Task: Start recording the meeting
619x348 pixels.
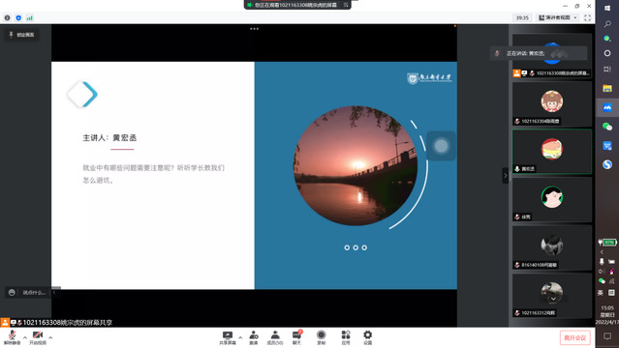Action: tap(322, 337)
